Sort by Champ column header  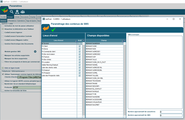pyautogui.click(x=104, y=41)
